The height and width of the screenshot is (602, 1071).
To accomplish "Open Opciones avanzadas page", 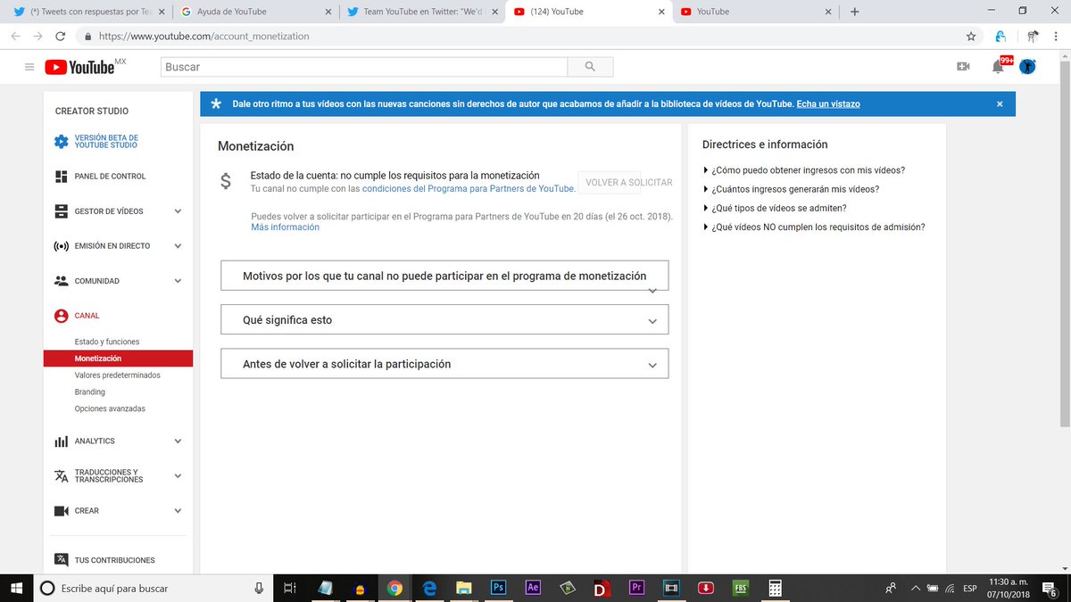I will [x=110, y=408].
